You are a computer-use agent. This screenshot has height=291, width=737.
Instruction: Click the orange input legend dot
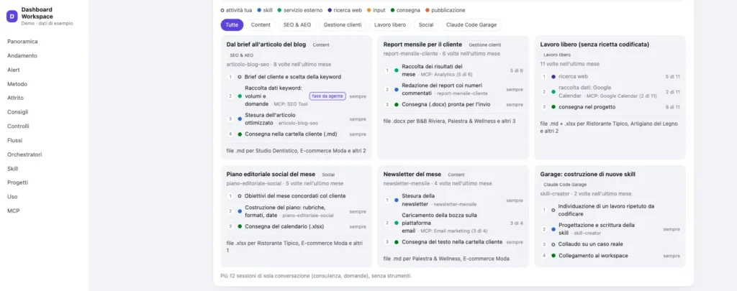point(369,10)
